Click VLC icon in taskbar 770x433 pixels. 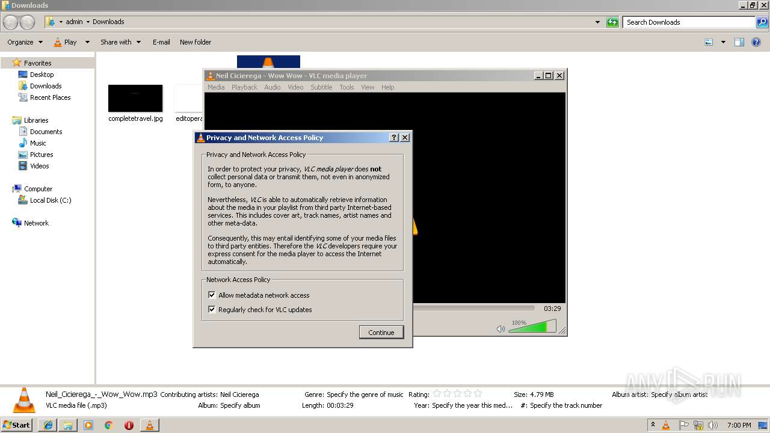[150, 425]
